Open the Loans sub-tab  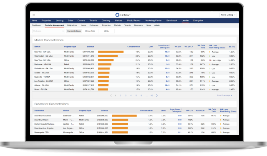pyautogui.click(x=83, y=25)
